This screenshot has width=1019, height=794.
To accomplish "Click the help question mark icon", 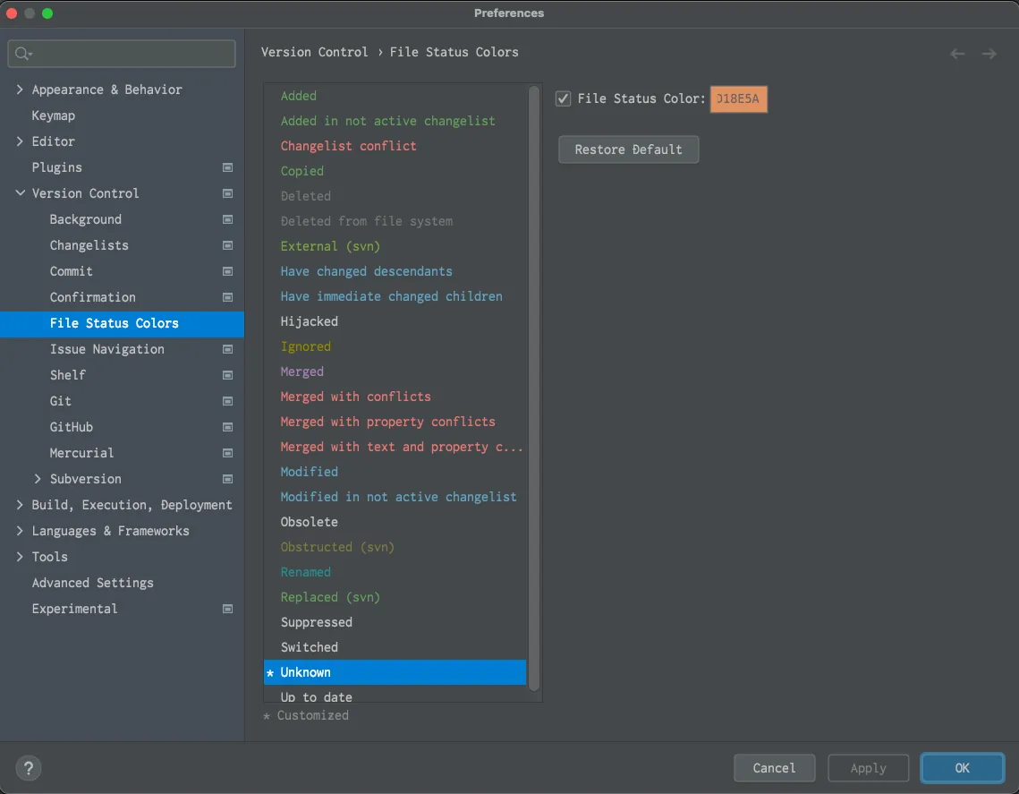I will click(29, 767).
